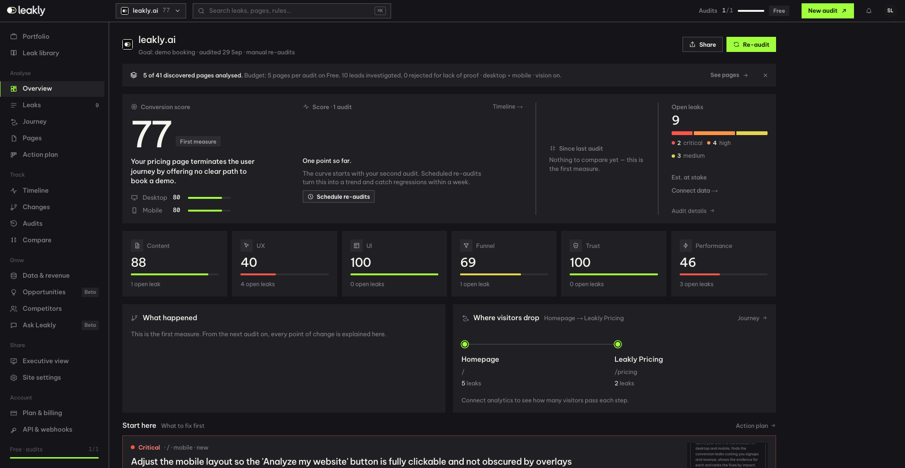Screen dimensions: 905x468
Task: Open Plan & billing in the sidebar
Action: click(x=52, y=413)
